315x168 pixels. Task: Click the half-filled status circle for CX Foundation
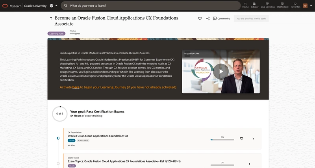(x=58, y=138)
